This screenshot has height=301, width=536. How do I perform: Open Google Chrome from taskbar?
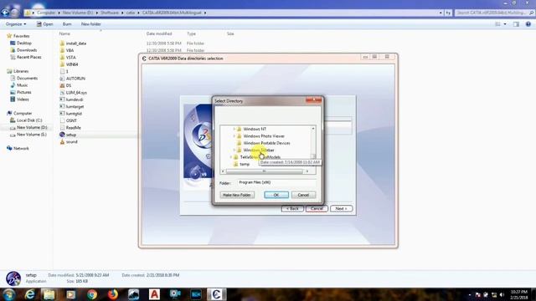pos(91,294)
